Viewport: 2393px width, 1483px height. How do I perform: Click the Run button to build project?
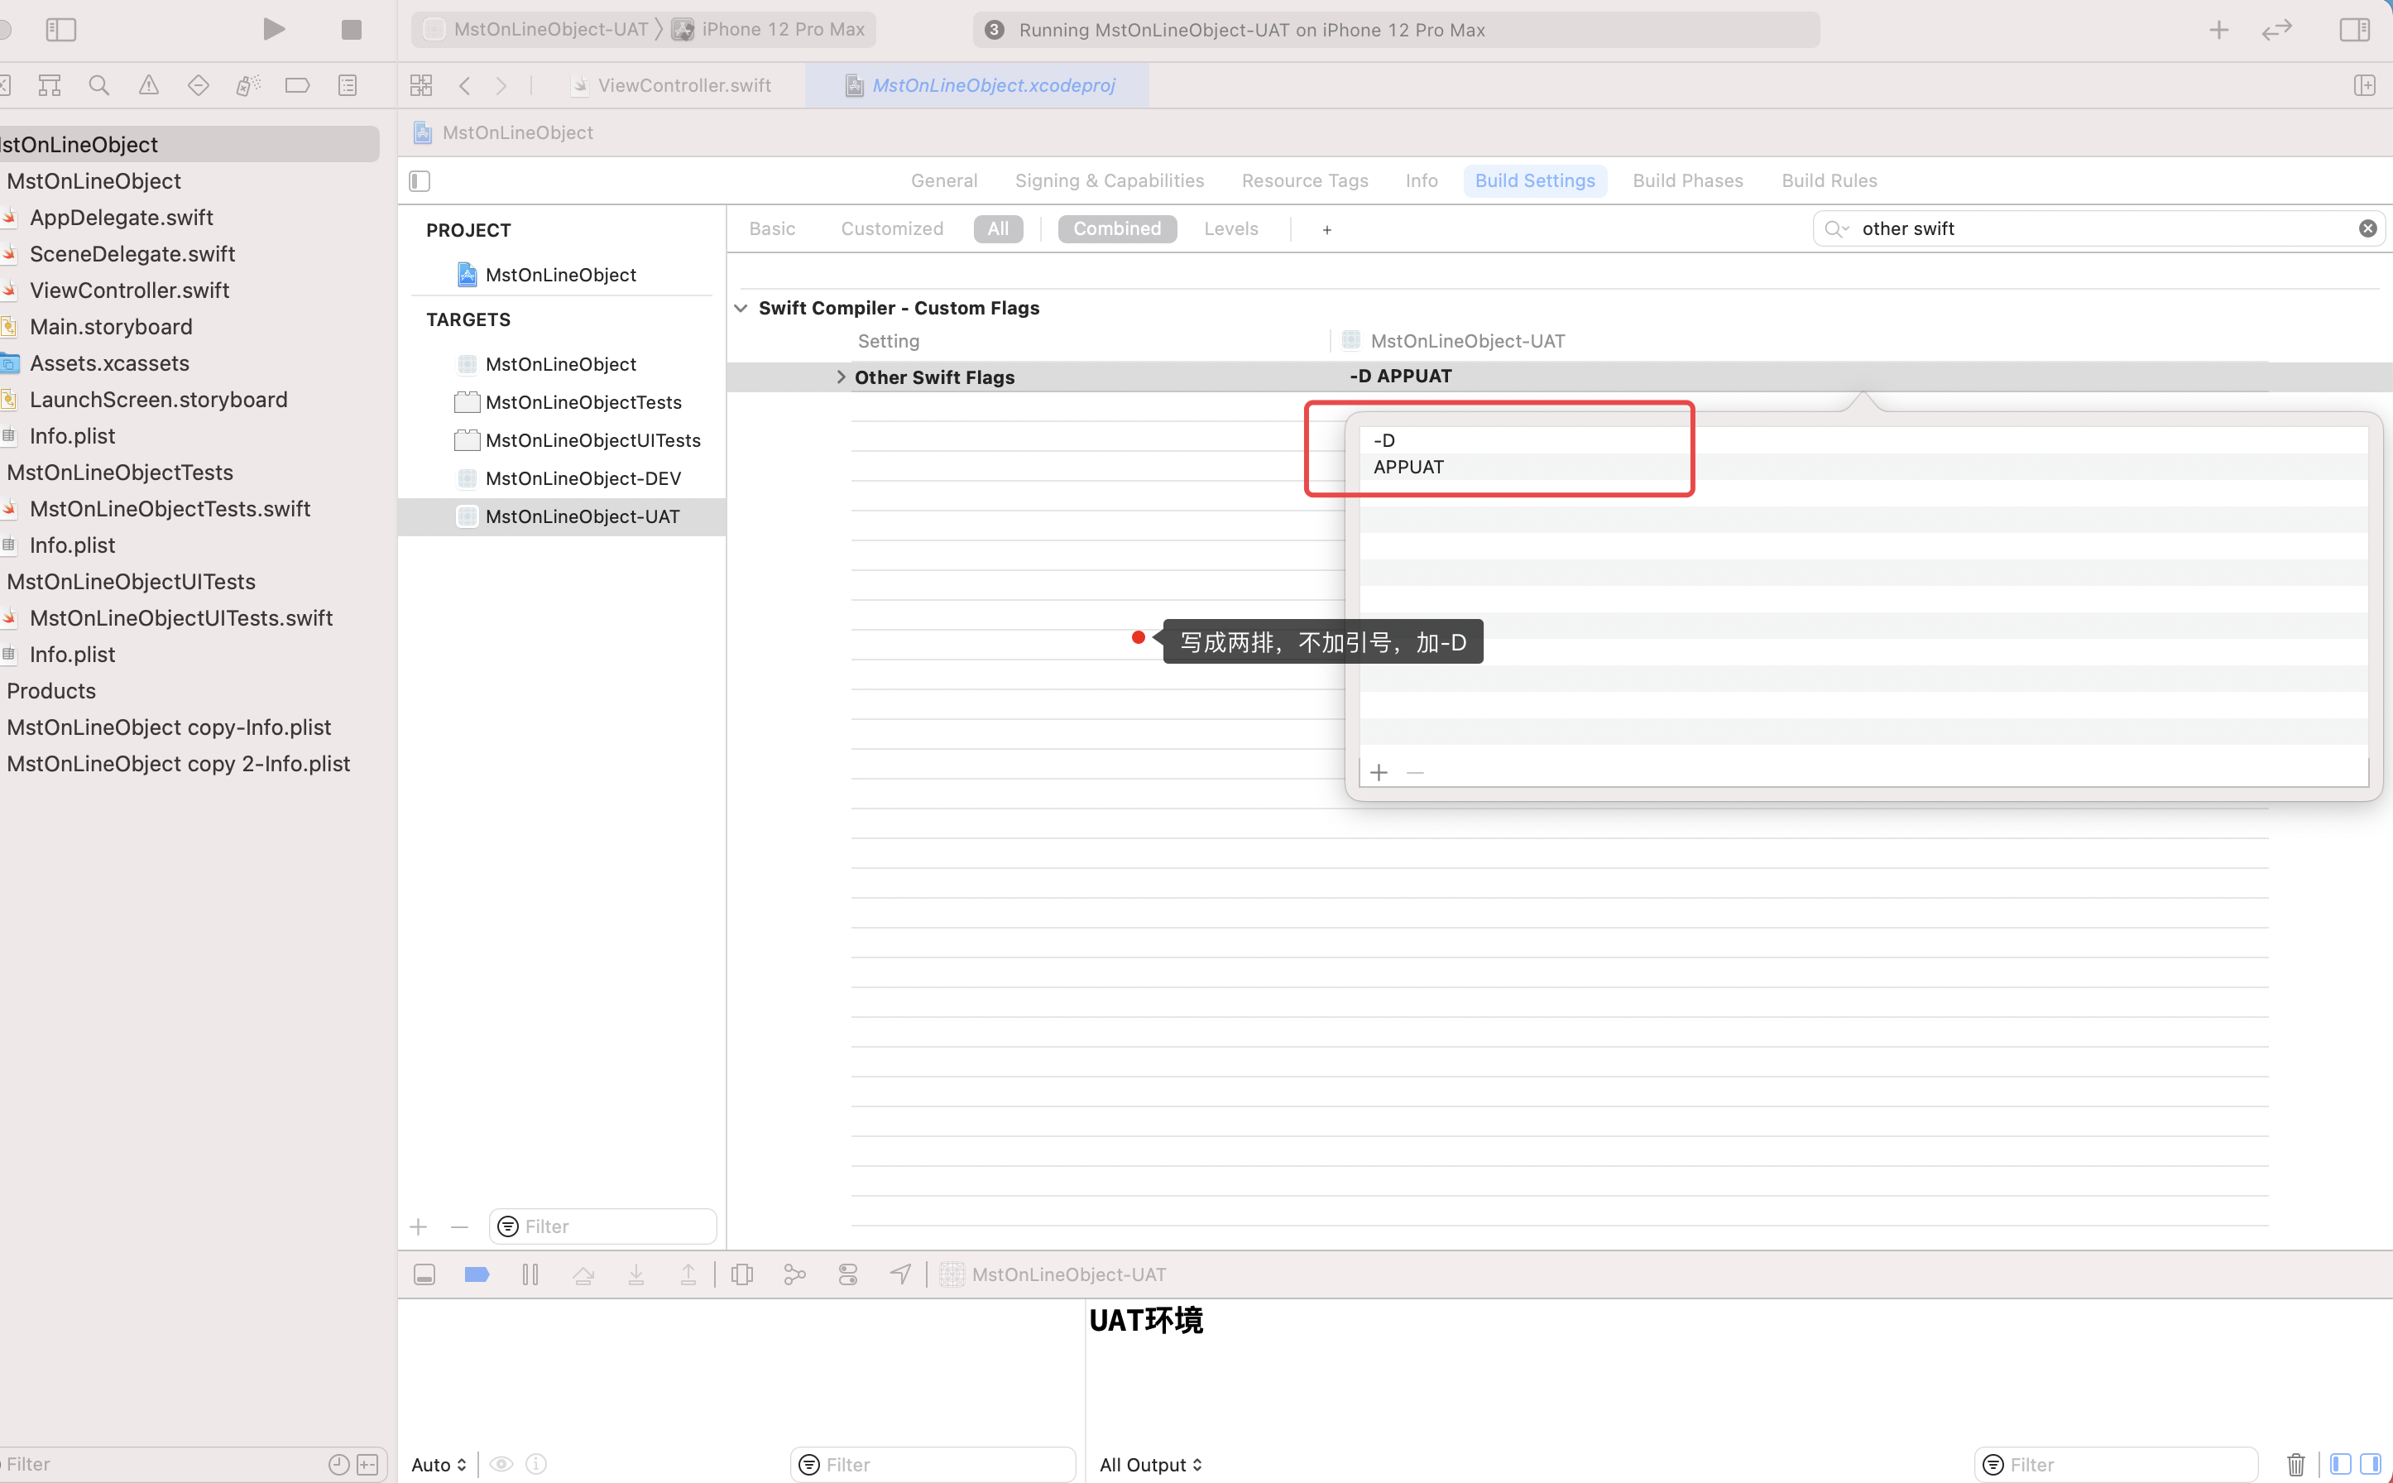tap(274, 29)
